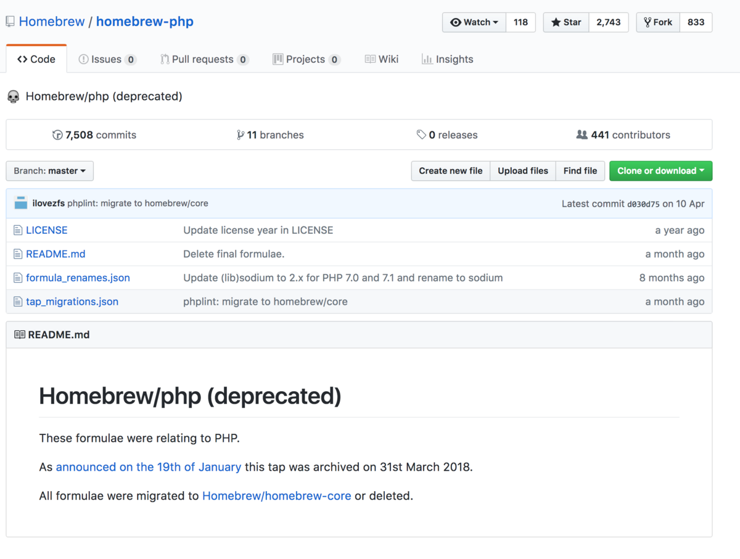Viewport: 740px width, 559px height.
Task: Click the branches git-branch icon
Action: pos(240,135)
